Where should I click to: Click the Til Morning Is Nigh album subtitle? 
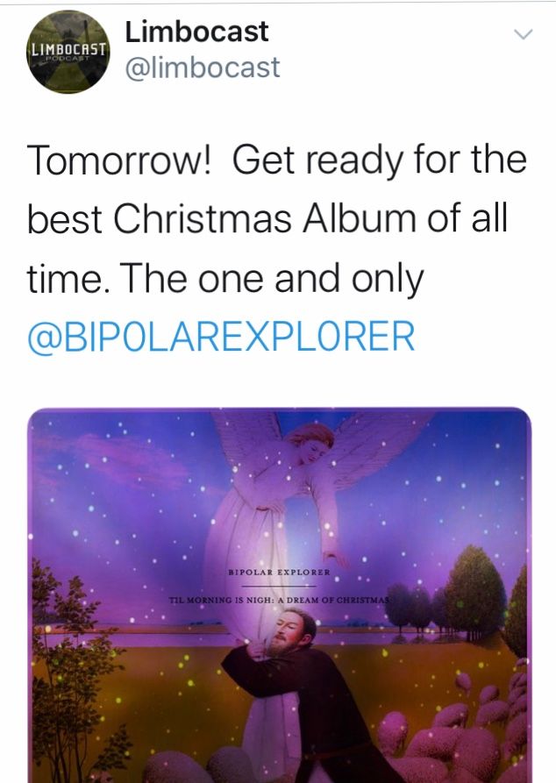point(279,600)
